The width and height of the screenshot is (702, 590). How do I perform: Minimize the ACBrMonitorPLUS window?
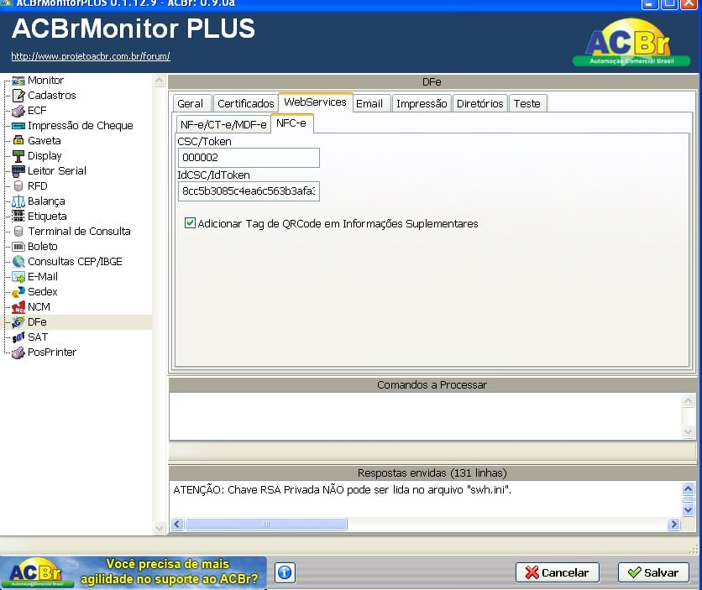(x=650, y=3)
